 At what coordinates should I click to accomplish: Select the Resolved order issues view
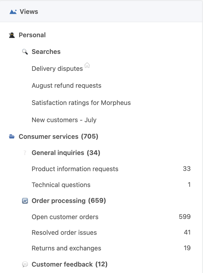111,233
